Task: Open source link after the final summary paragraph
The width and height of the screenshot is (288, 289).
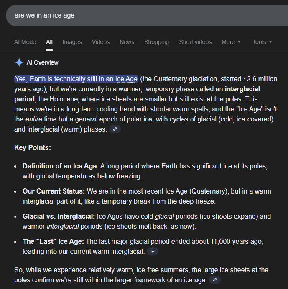Action: pos(214,280)
